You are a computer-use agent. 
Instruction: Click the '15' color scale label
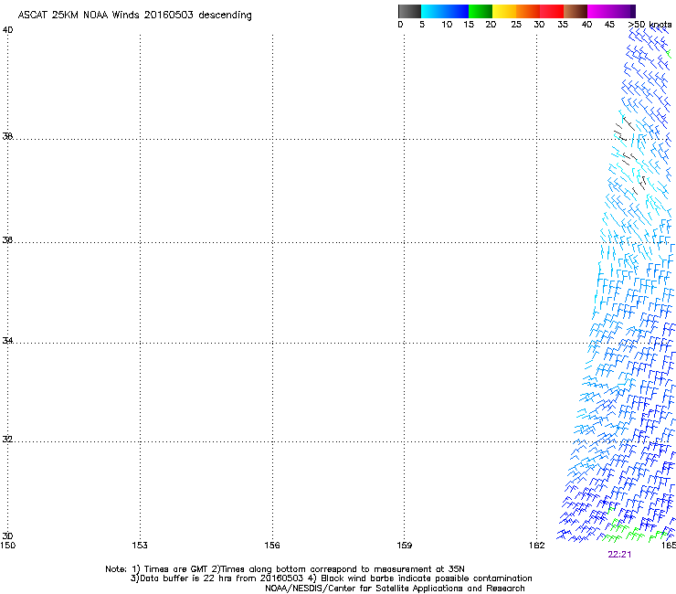[469, 25]
